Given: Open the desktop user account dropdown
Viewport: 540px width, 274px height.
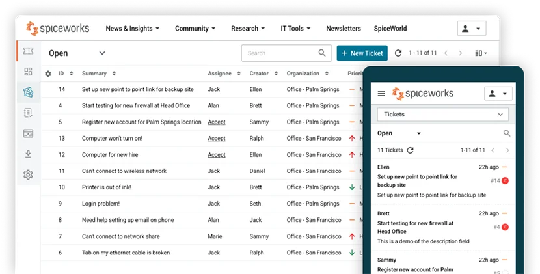Looking at the screenshot, I should tap(472, 29).
